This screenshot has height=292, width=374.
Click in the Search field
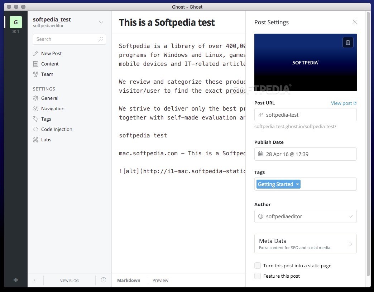(x=69, y=39)
